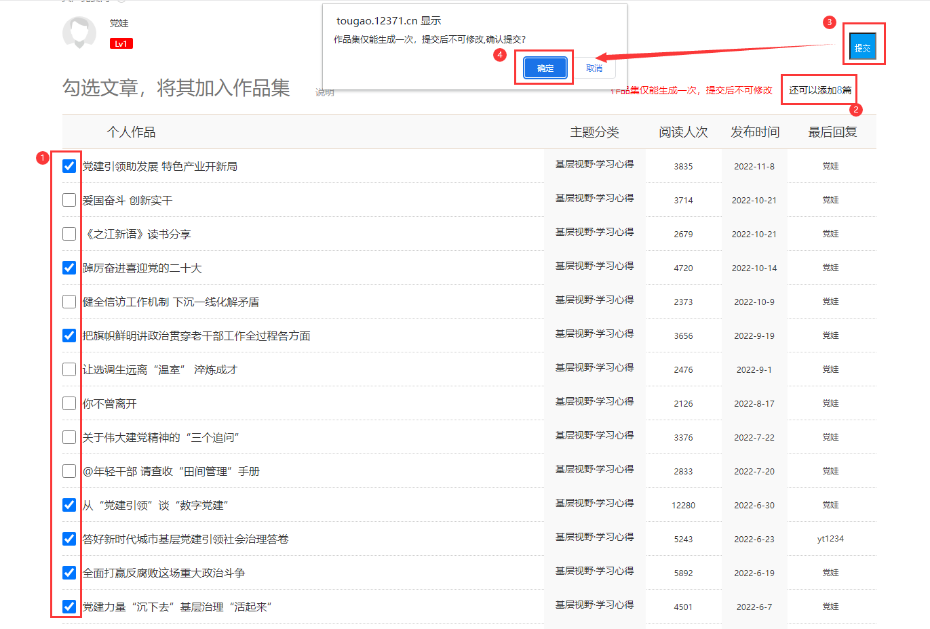Tick the 《之江新语》读书分享 checkbox

(69, 234)
